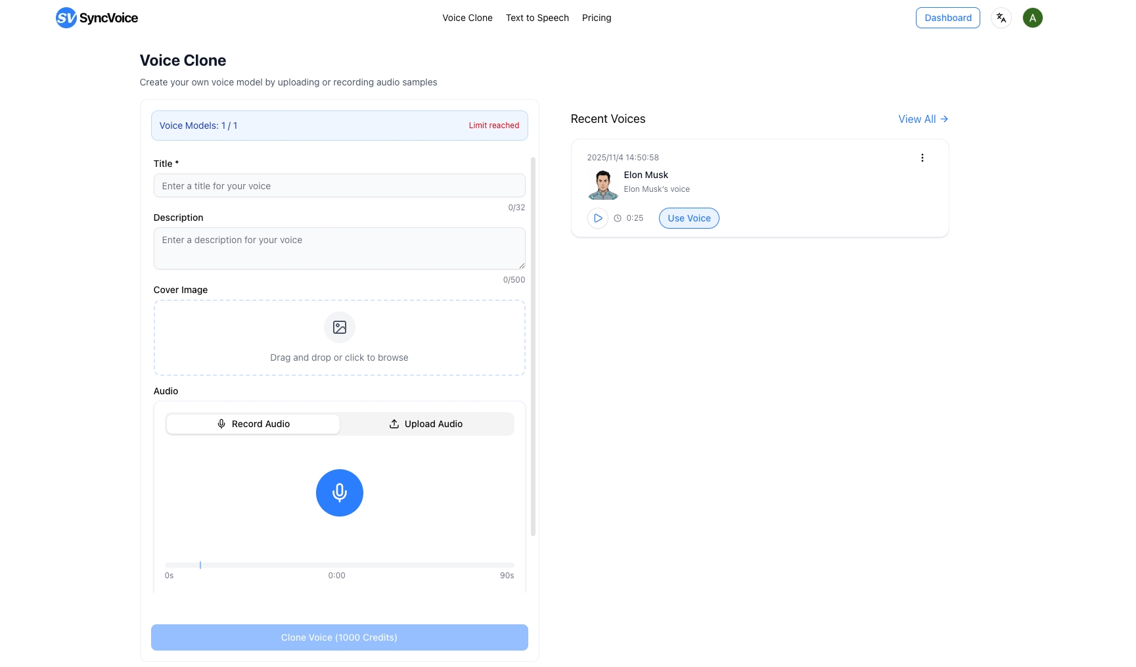Click the View All link
The image size is (1136, 667).
(x=922, y=119)
